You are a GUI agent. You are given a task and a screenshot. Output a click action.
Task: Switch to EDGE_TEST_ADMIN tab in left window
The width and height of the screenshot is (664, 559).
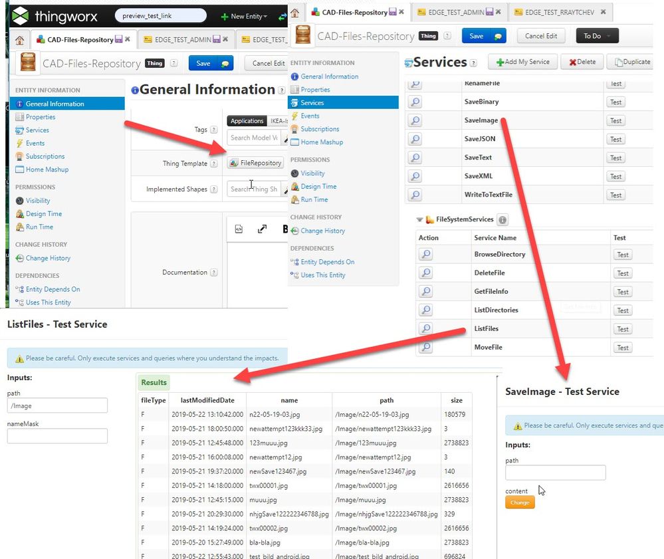point(183,39)
